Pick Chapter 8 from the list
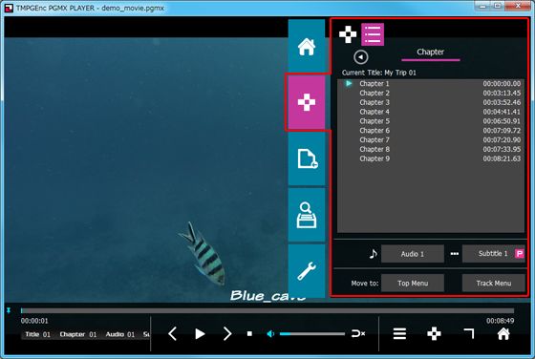This screenshot has height=359, width=535. tap(431, 149)
